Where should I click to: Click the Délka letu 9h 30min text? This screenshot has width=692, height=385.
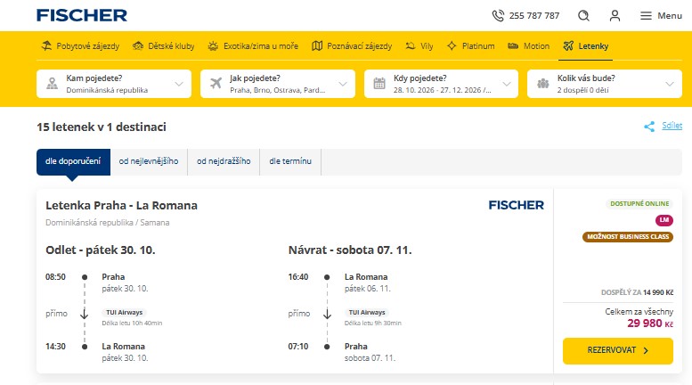[373, 324]
